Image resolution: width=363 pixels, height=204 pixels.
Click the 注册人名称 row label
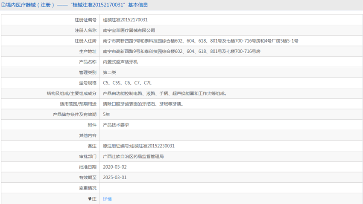(x=85, y=31)
